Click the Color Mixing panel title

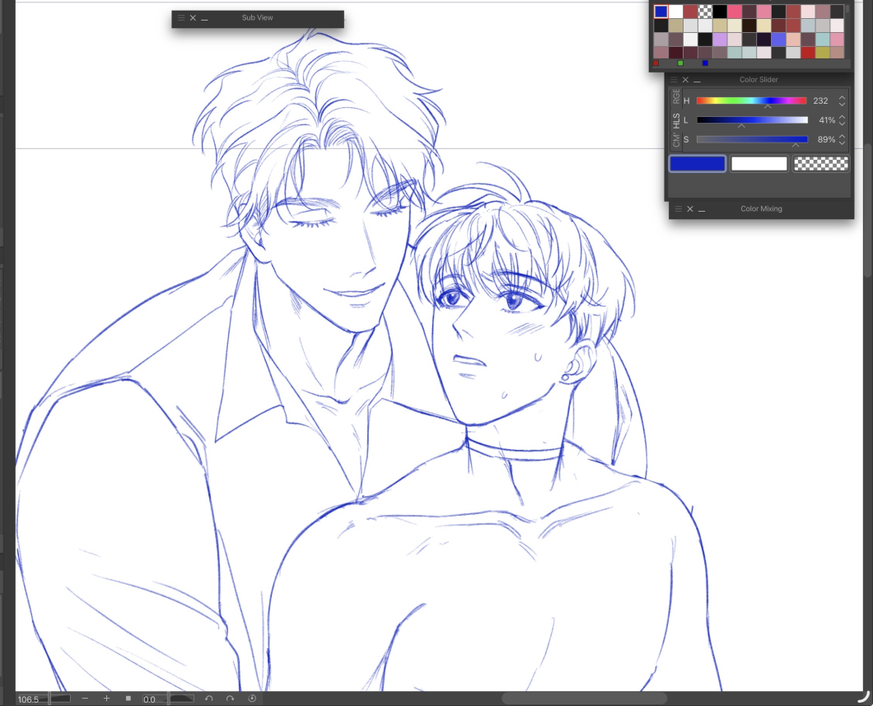point(761,209)
